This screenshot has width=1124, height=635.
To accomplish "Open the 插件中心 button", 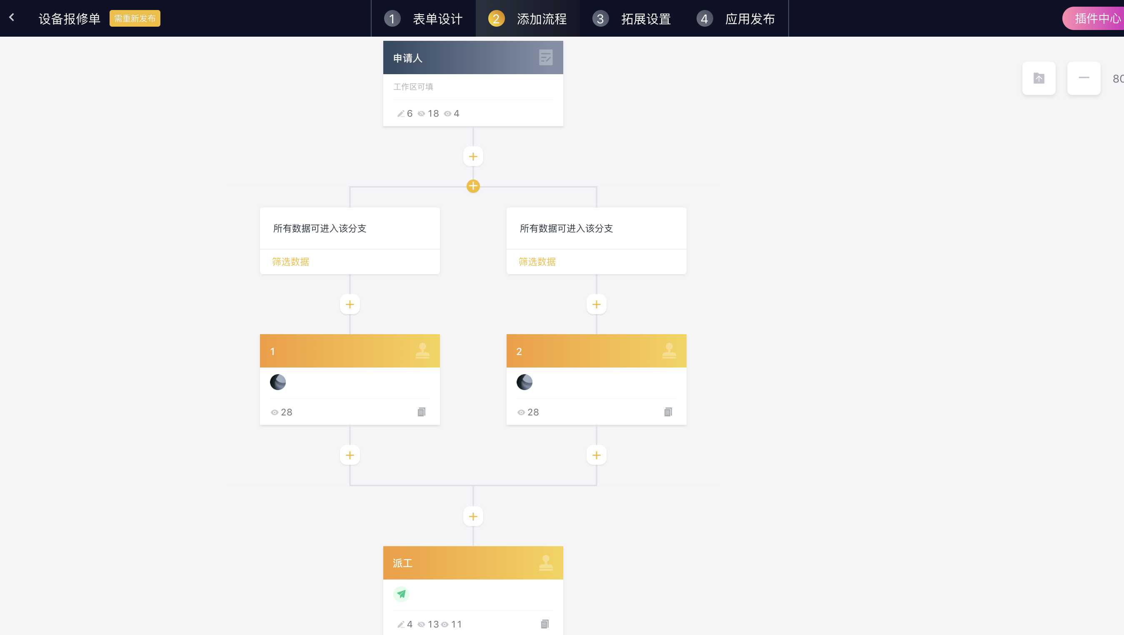I will click(x=1094, y=18).
